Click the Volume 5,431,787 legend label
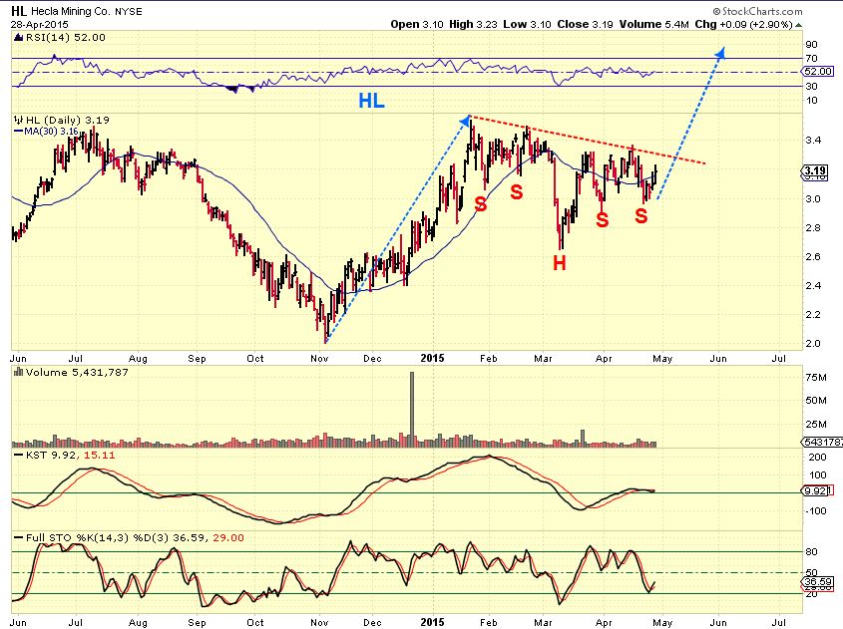 pyautogui.click(x=77, y=372)
